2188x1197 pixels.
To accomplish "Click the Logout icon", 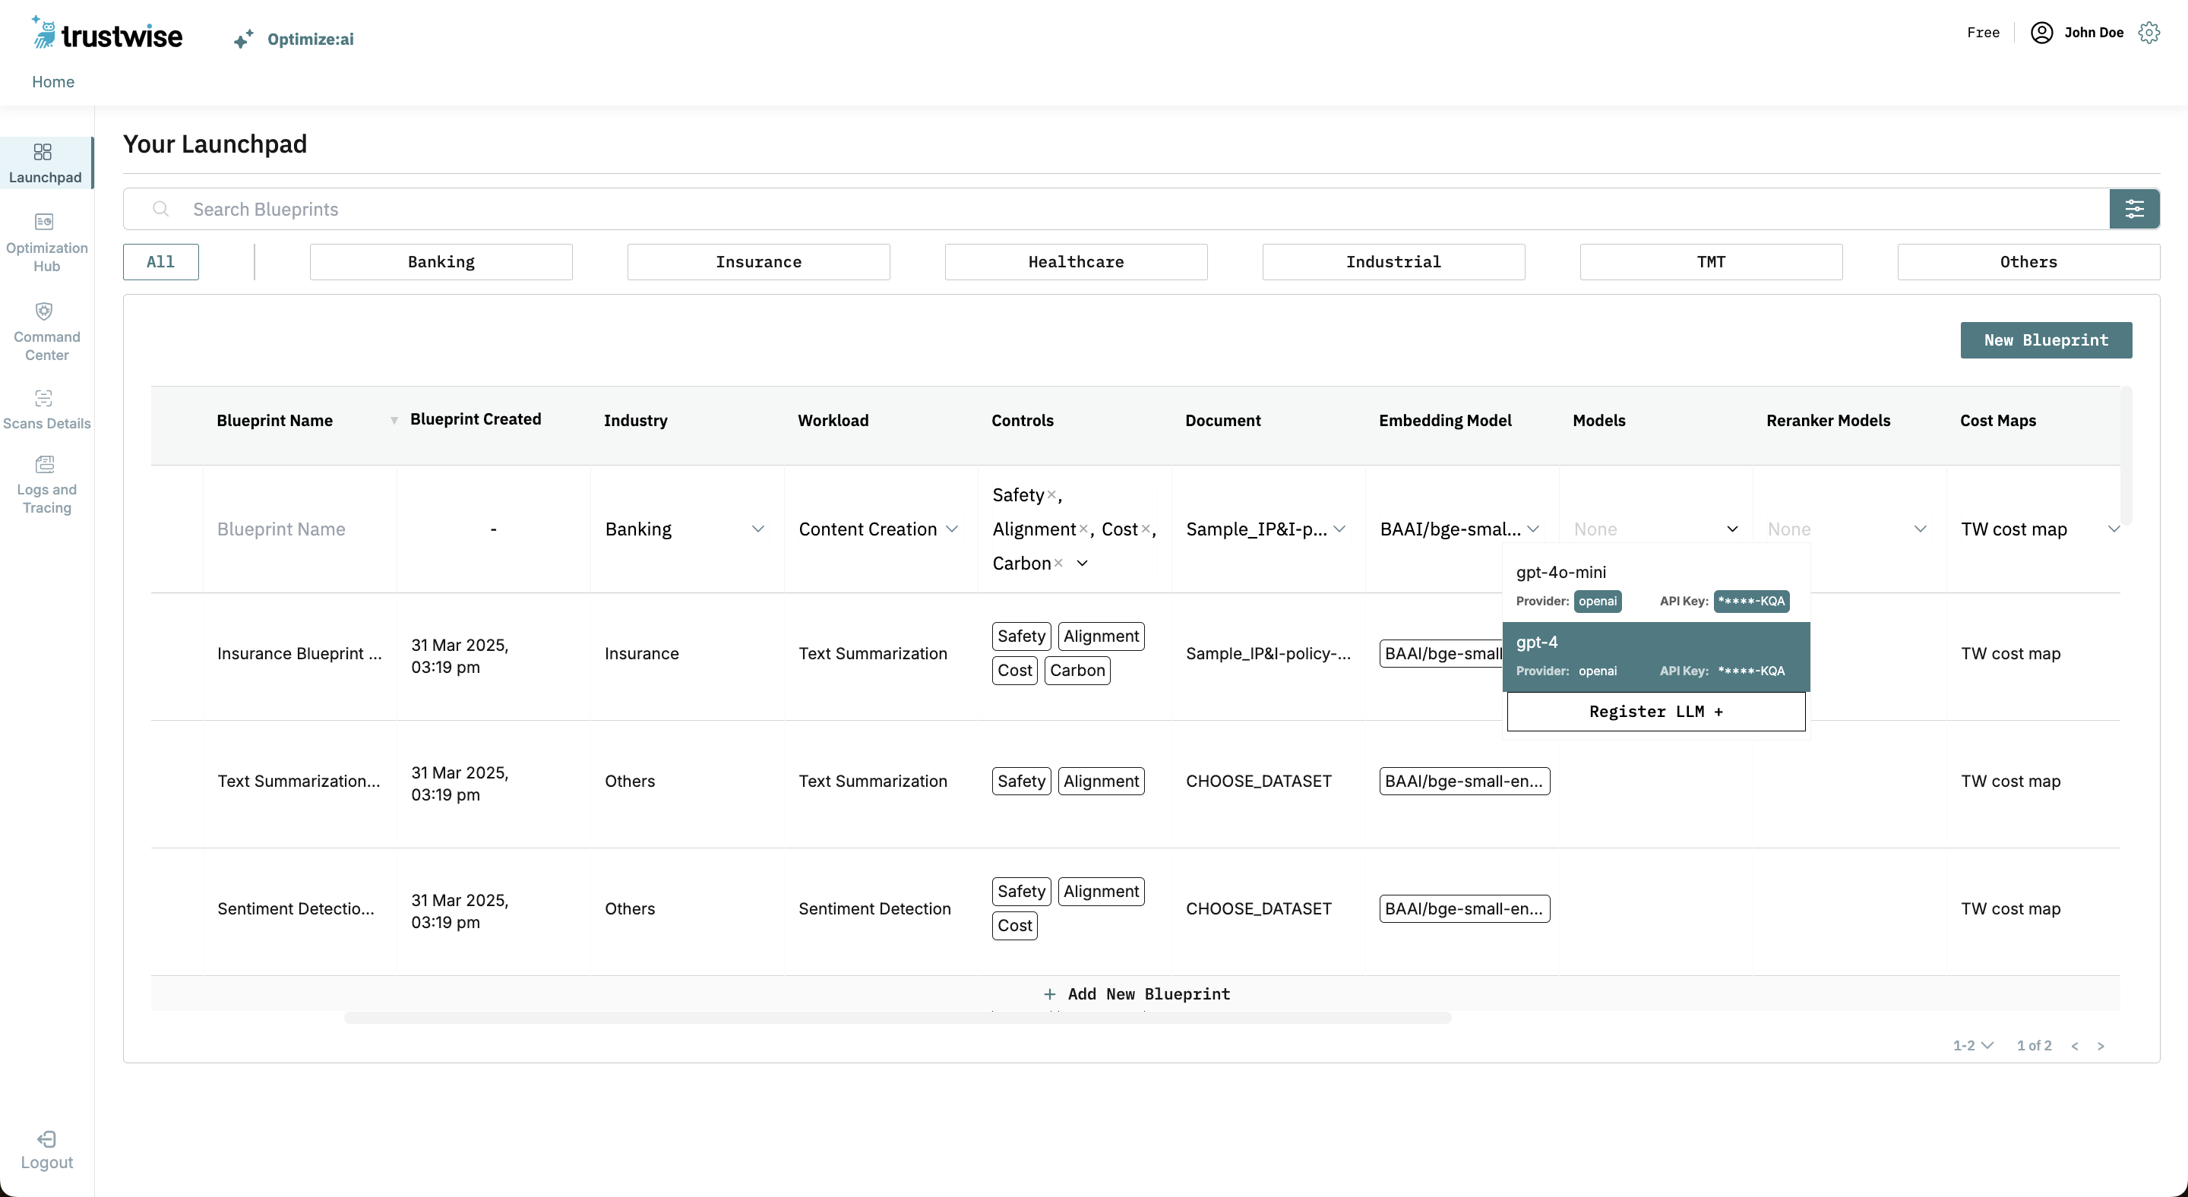I will [46, 1139].
